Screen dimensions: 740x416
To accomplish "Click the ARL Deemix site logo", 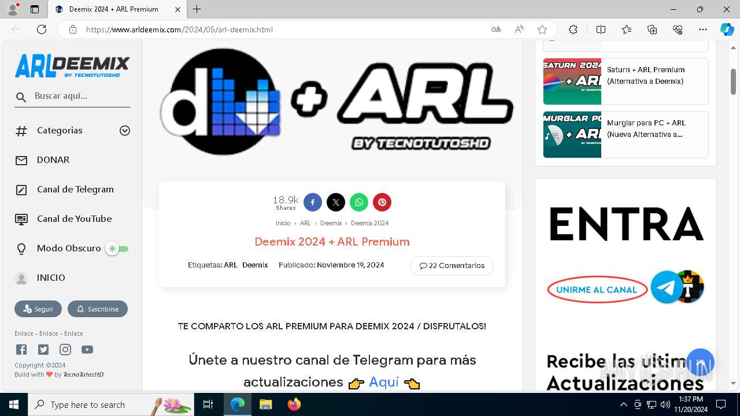I will pyautogui.click(x=72, y=66).
